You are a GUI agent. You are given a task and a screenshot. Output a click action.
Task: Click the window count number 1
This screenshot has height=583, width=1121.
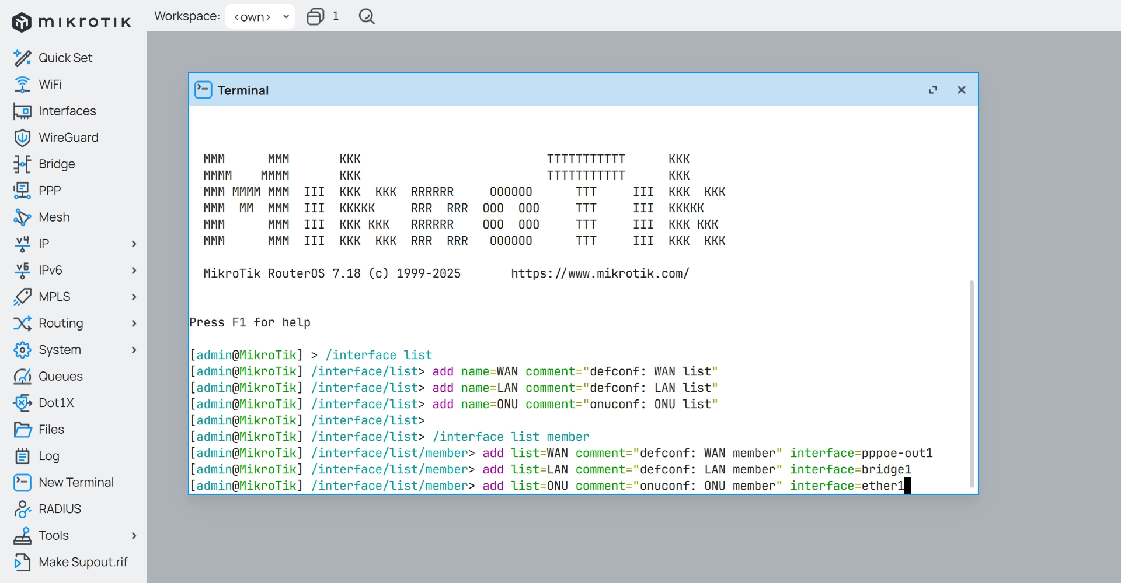tap(336, 16)
